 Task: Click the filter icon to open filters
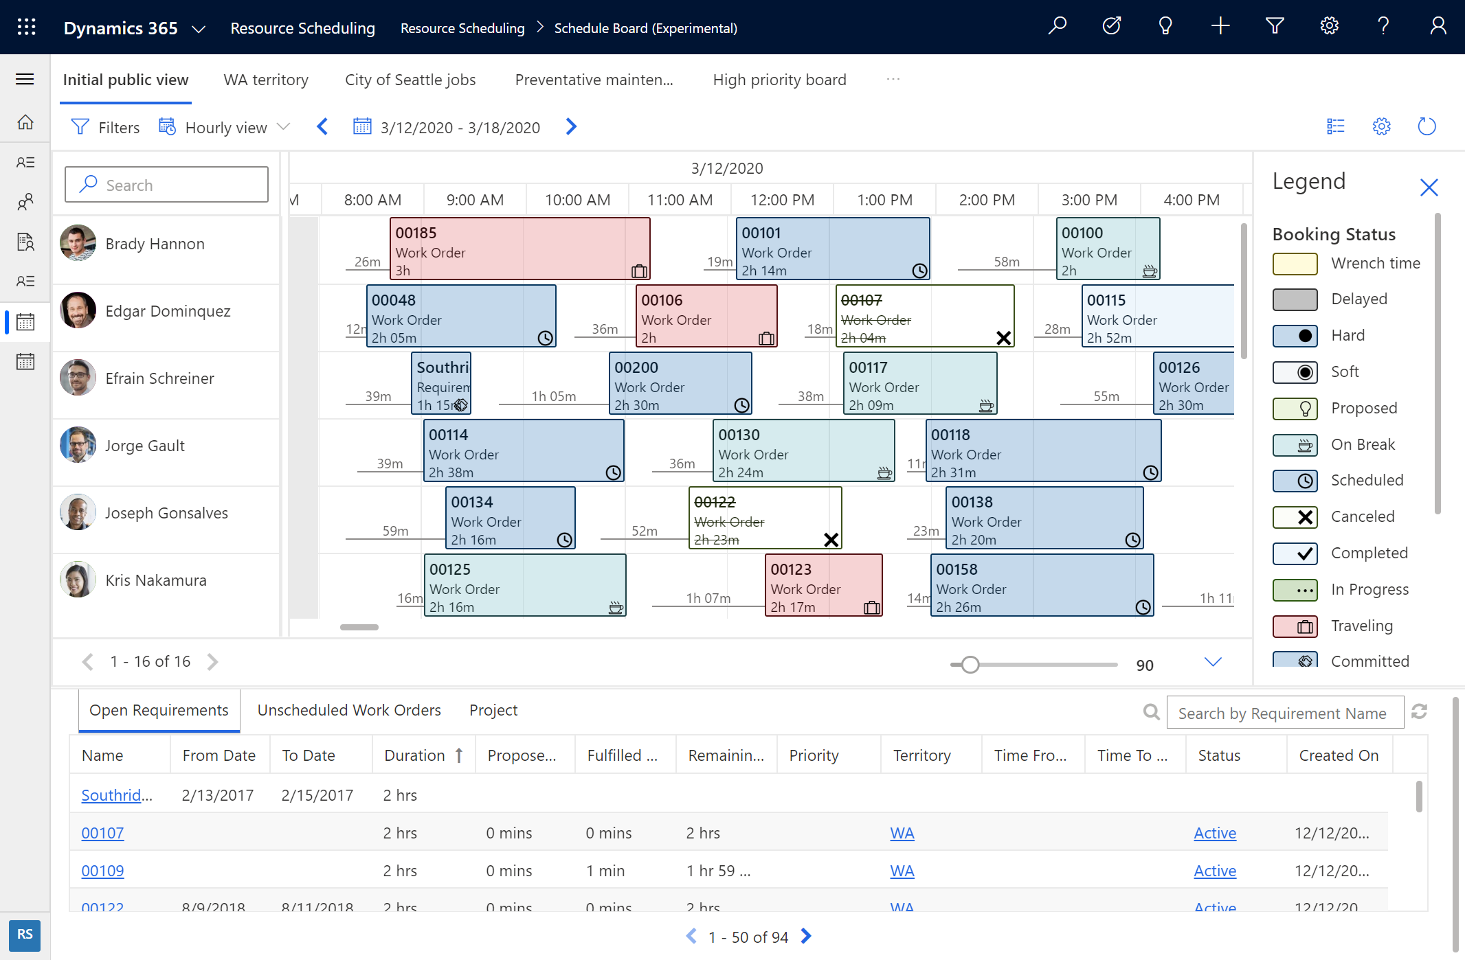80,128
